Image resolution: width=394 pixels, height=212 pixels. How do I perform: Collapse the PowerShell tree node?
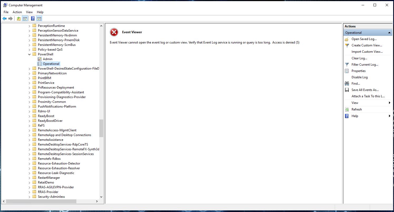(x=29, y=54)
